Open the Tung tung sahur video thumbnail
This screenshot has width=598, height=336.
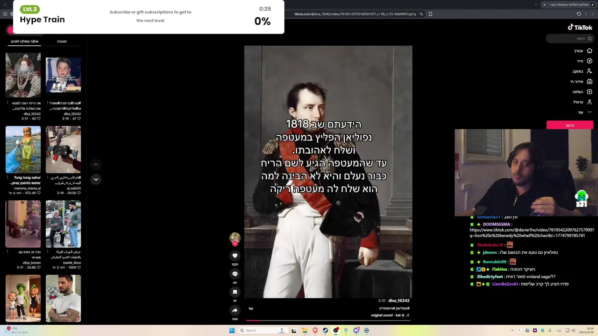point(23,149)
